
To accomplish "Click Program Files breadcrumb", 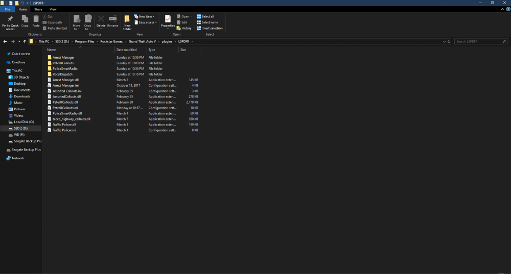I will click(x=84, y=42).
